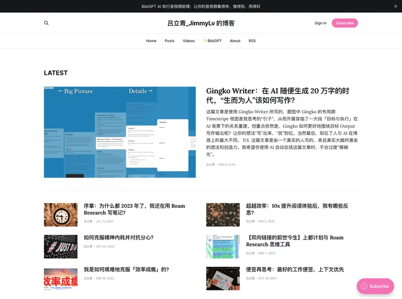
Task: Open post 超越效率：10x 提升阅读体验后
Action: click(x=297, y=209)
